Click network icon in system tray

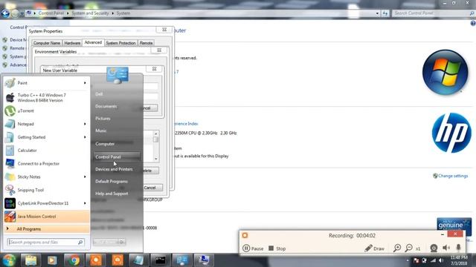point(433,260)
